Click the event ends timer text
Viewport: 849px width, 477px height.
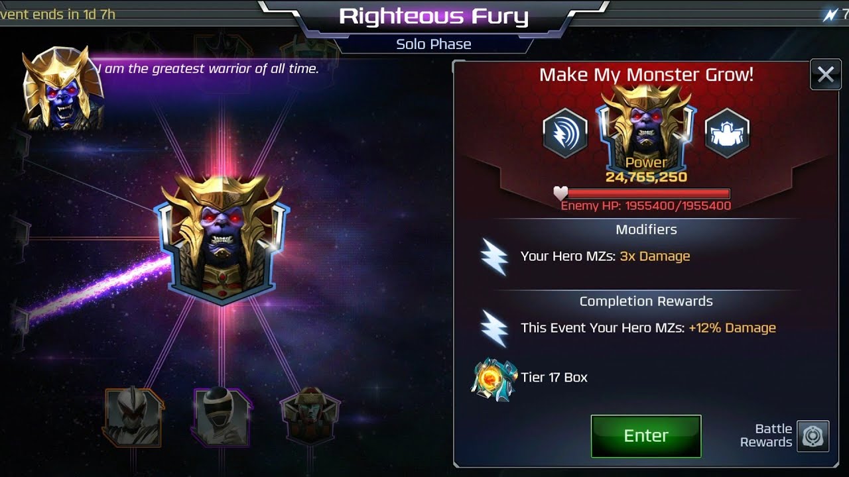58,15
